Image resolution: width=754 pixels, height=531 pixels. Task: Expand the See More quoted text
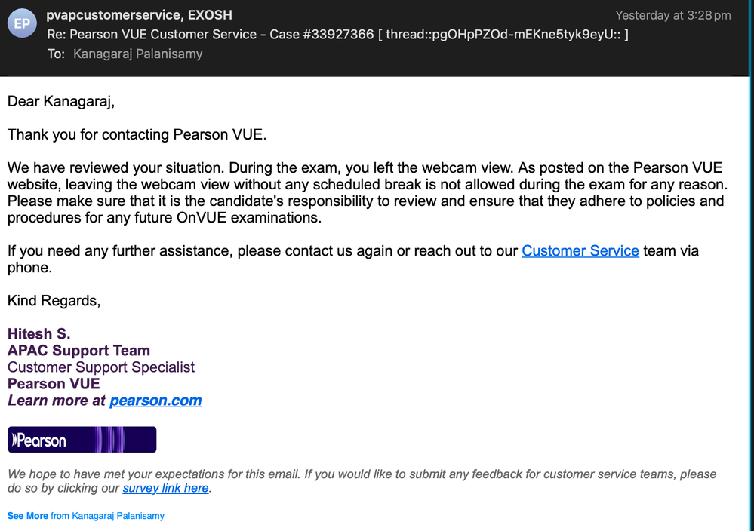[x=27, y=516]
